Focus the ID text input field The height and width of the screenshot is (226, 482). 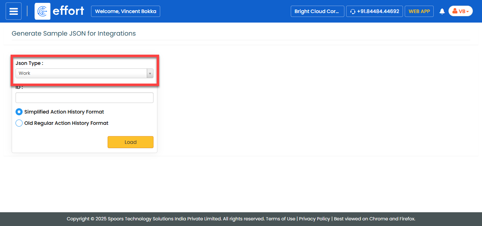(x=84, y=98)
